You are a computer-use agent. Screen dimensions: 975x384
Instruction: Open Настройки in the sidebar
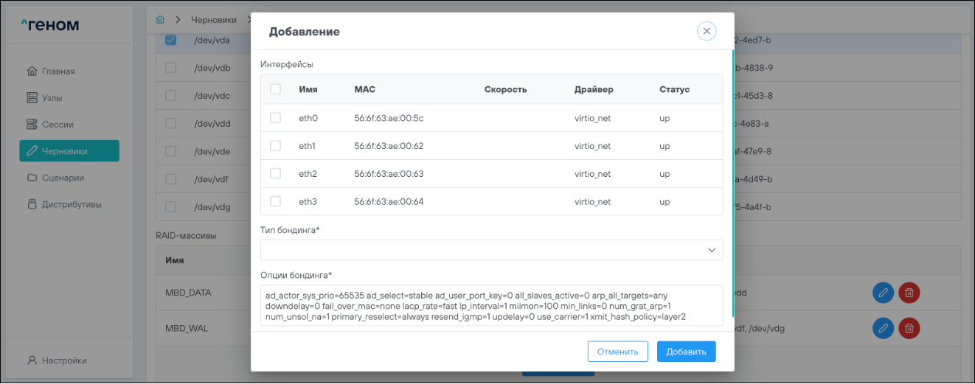click(63, 360)
